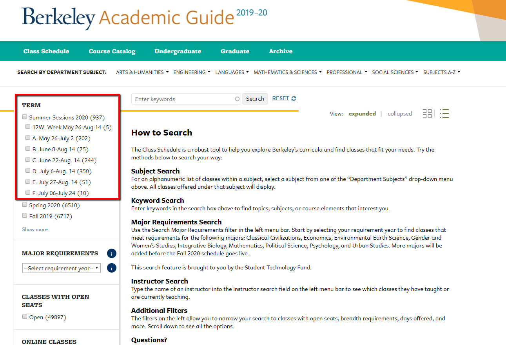Click the reset refresh icon

point(294,99)
